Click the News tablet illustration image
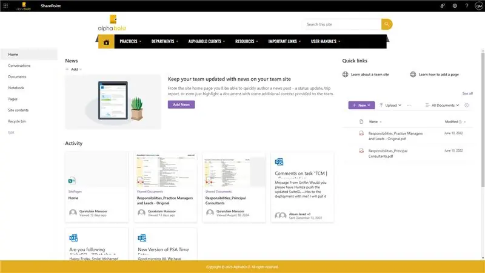Viewport: 485px width, 273px height. (113, 102)
